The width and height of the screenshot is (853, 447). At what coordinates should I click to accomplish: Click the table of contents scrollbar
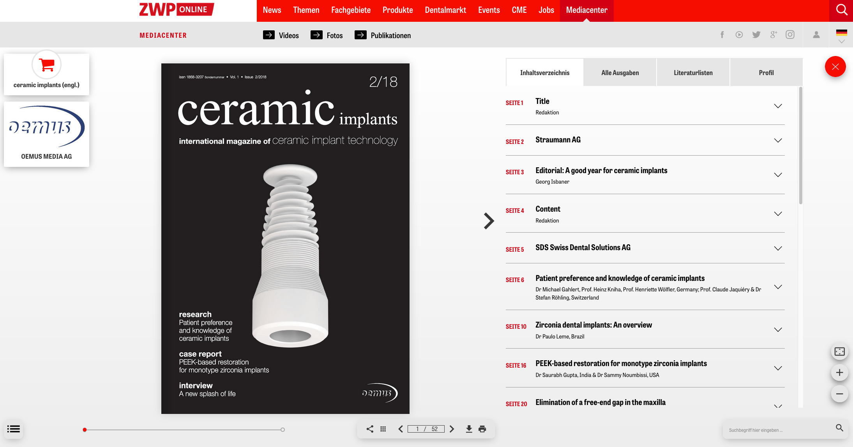(x=800, y=145)
